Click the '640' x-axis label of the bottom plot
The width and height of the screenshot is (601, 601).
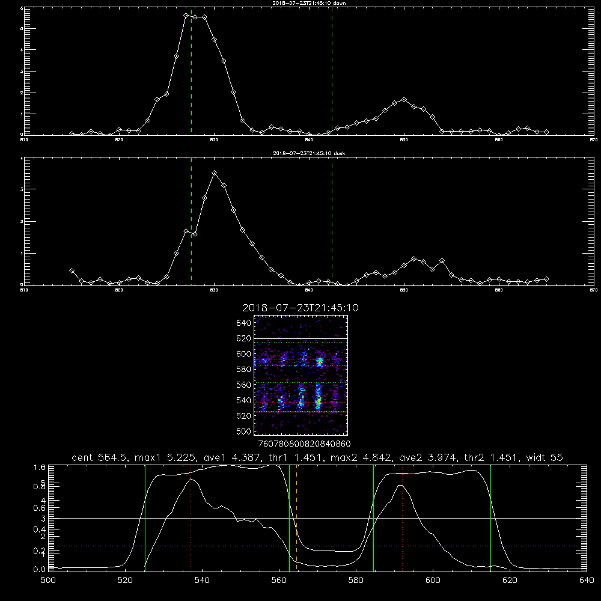click(x=587, y=581)
